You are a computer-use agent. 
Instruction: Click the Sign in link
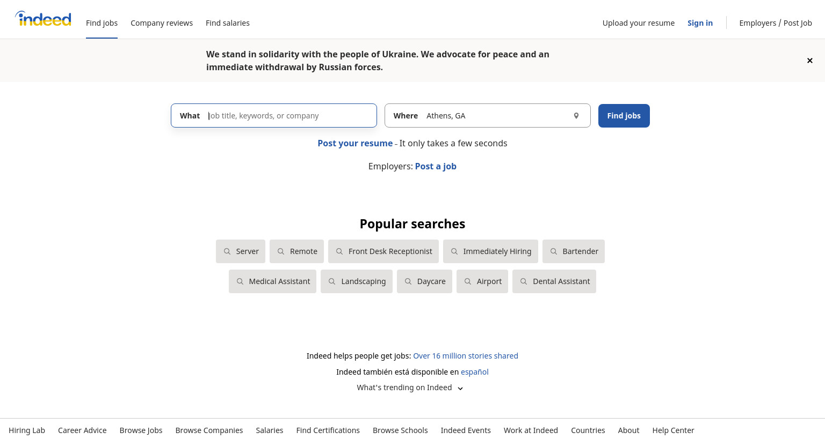pos(700,23)
